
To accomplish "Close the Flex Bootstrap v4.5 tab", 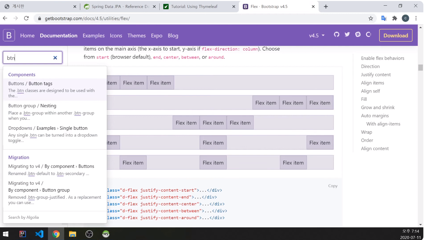I will point(313,6).
